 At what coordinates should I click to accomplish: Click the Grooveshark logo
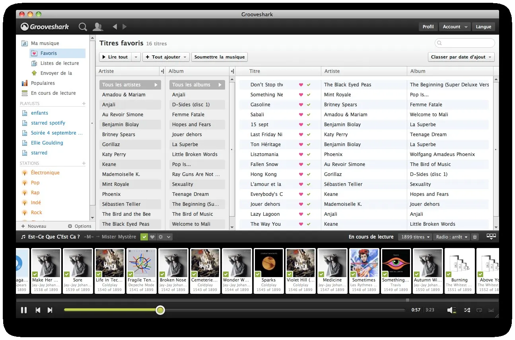pos(45,27)
